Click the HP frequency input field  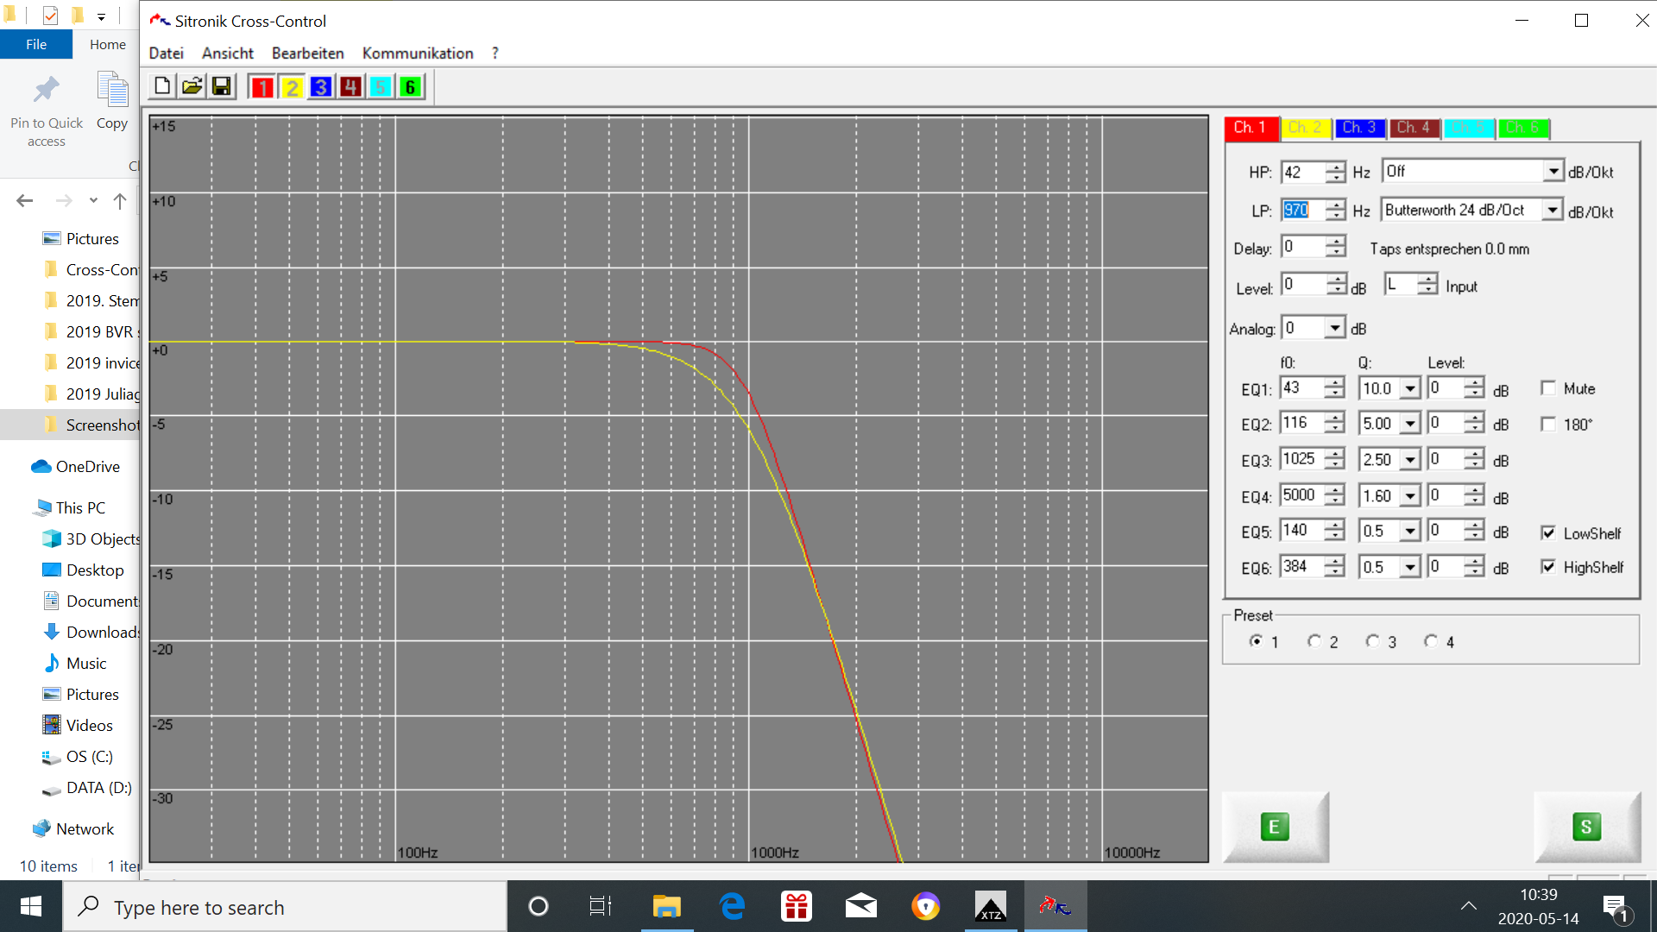[x=1302, y=172]
